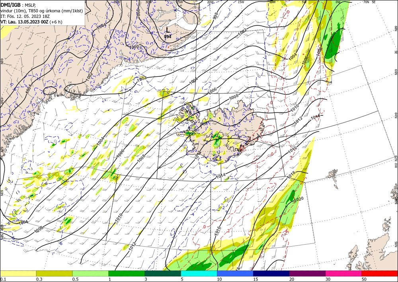Click the '10W' longitude label
The height and width of the screenshot is (282, 398).
272,2
